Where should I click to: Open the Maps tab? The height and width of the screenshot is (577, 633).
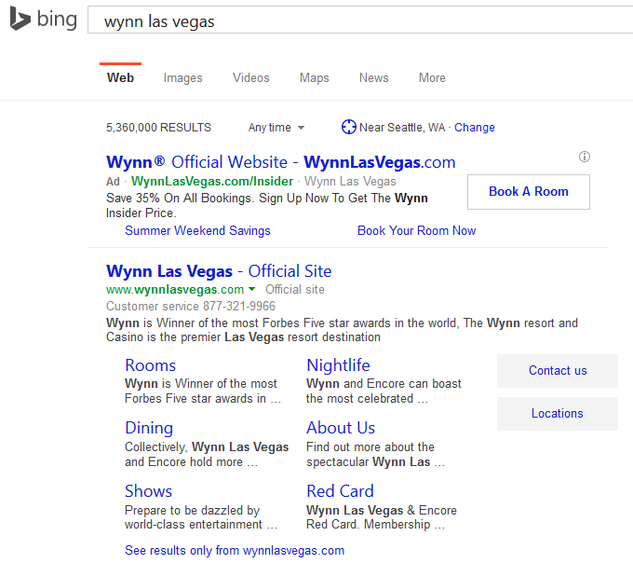coord(314,78)
